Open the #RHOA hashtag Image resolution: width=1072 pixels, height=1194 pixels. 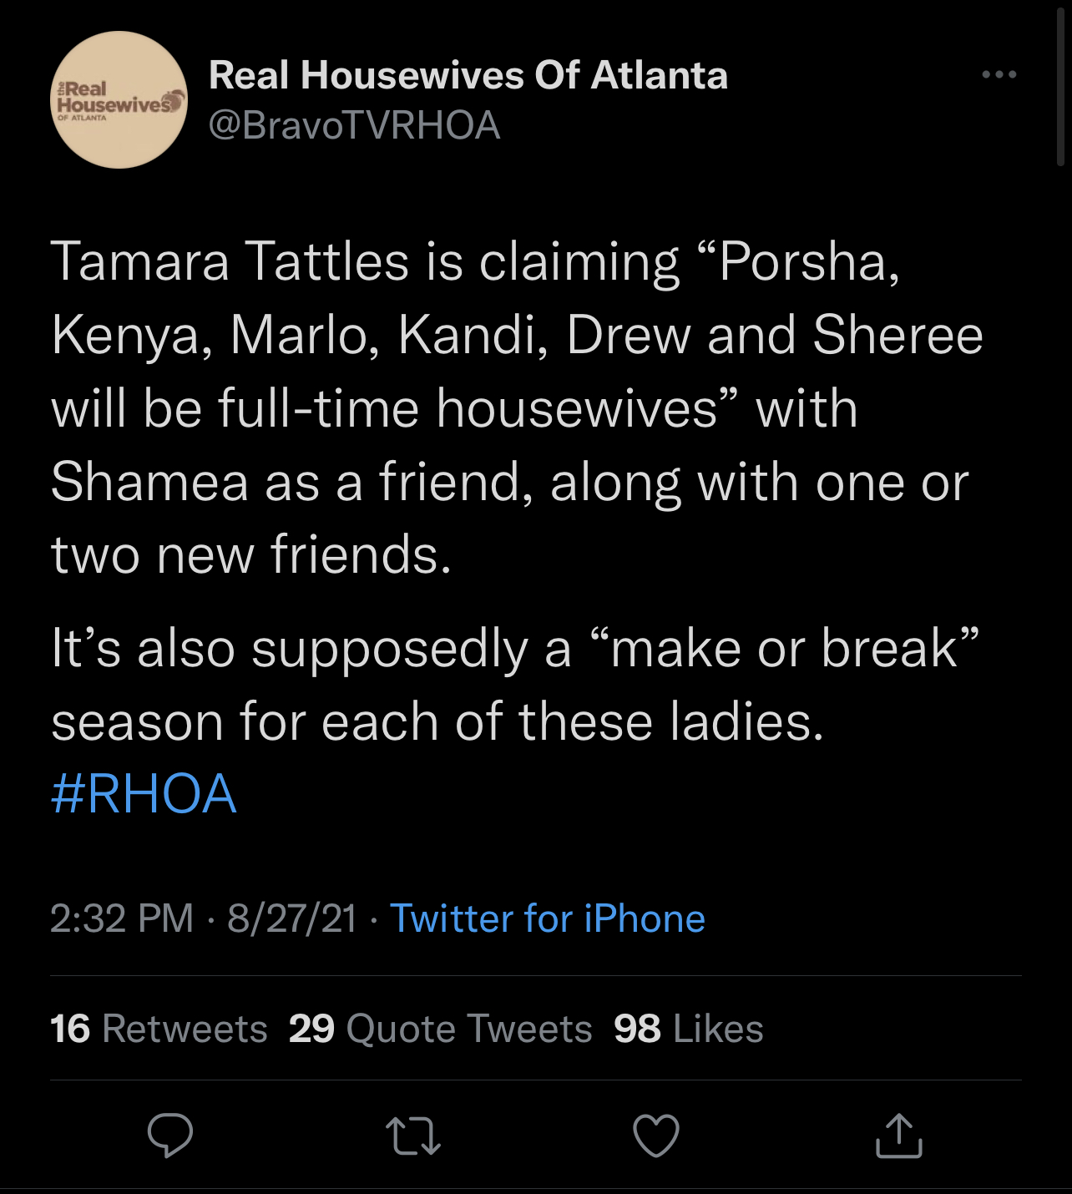(x=144, y=793)
